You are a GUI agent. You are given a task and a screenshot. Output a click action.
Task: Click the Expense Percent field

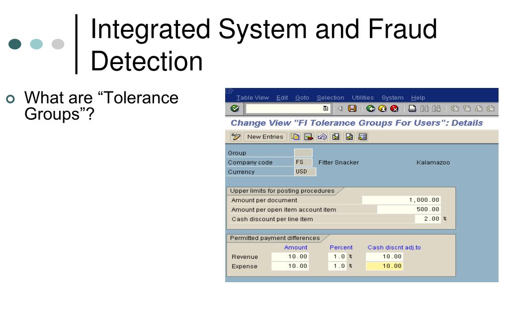point(338,266)
